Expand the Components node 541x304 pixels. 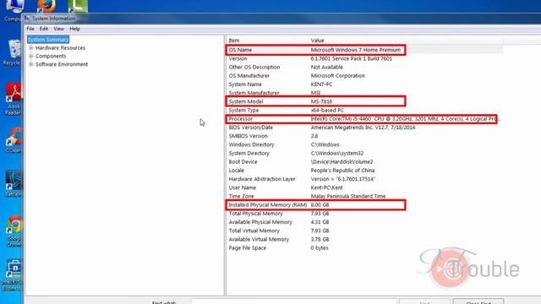click(x=31, y=57)
